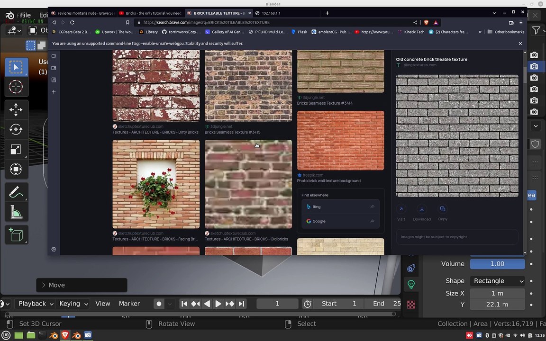Open ambientCG bookmark link
Viewport: 546px width, 341px height.
point(330,32)
